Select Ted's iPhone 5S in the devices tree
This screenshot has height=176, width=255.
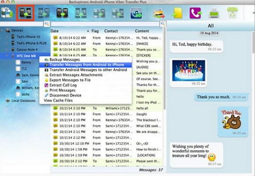28,37
